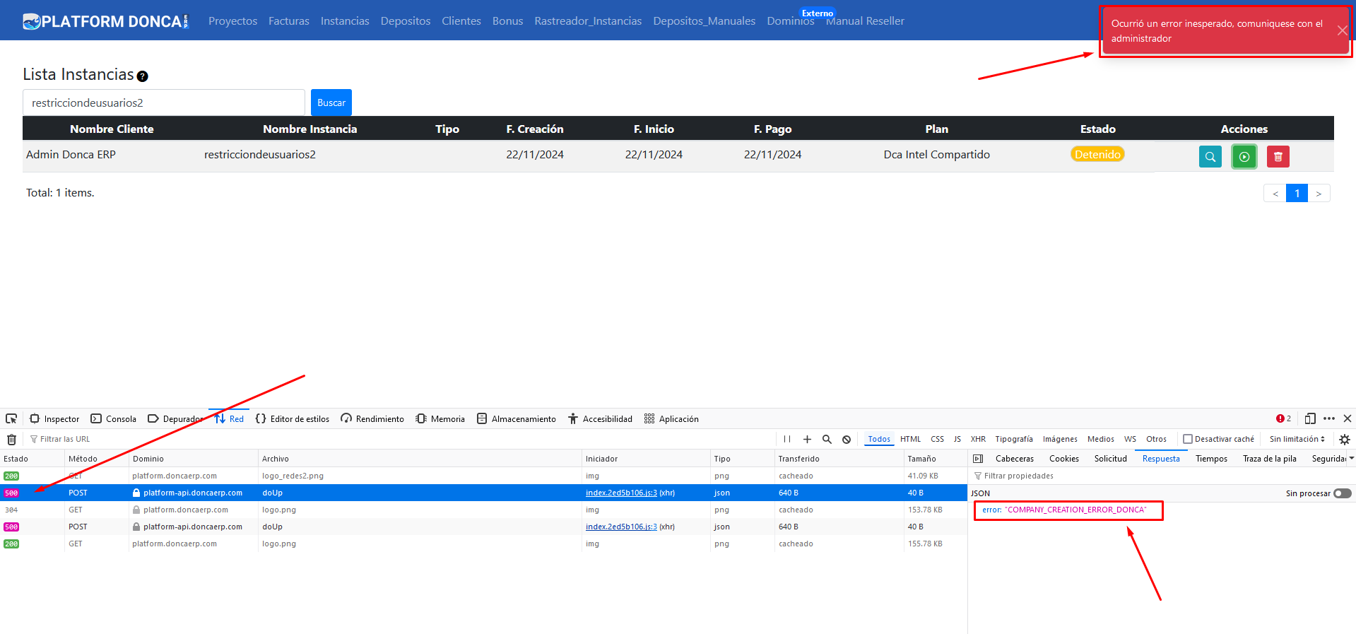Viewport: 1356px width, 634px height.
Task: Open request blocking icon in network toolbar
Action: [x=847, y=439]
